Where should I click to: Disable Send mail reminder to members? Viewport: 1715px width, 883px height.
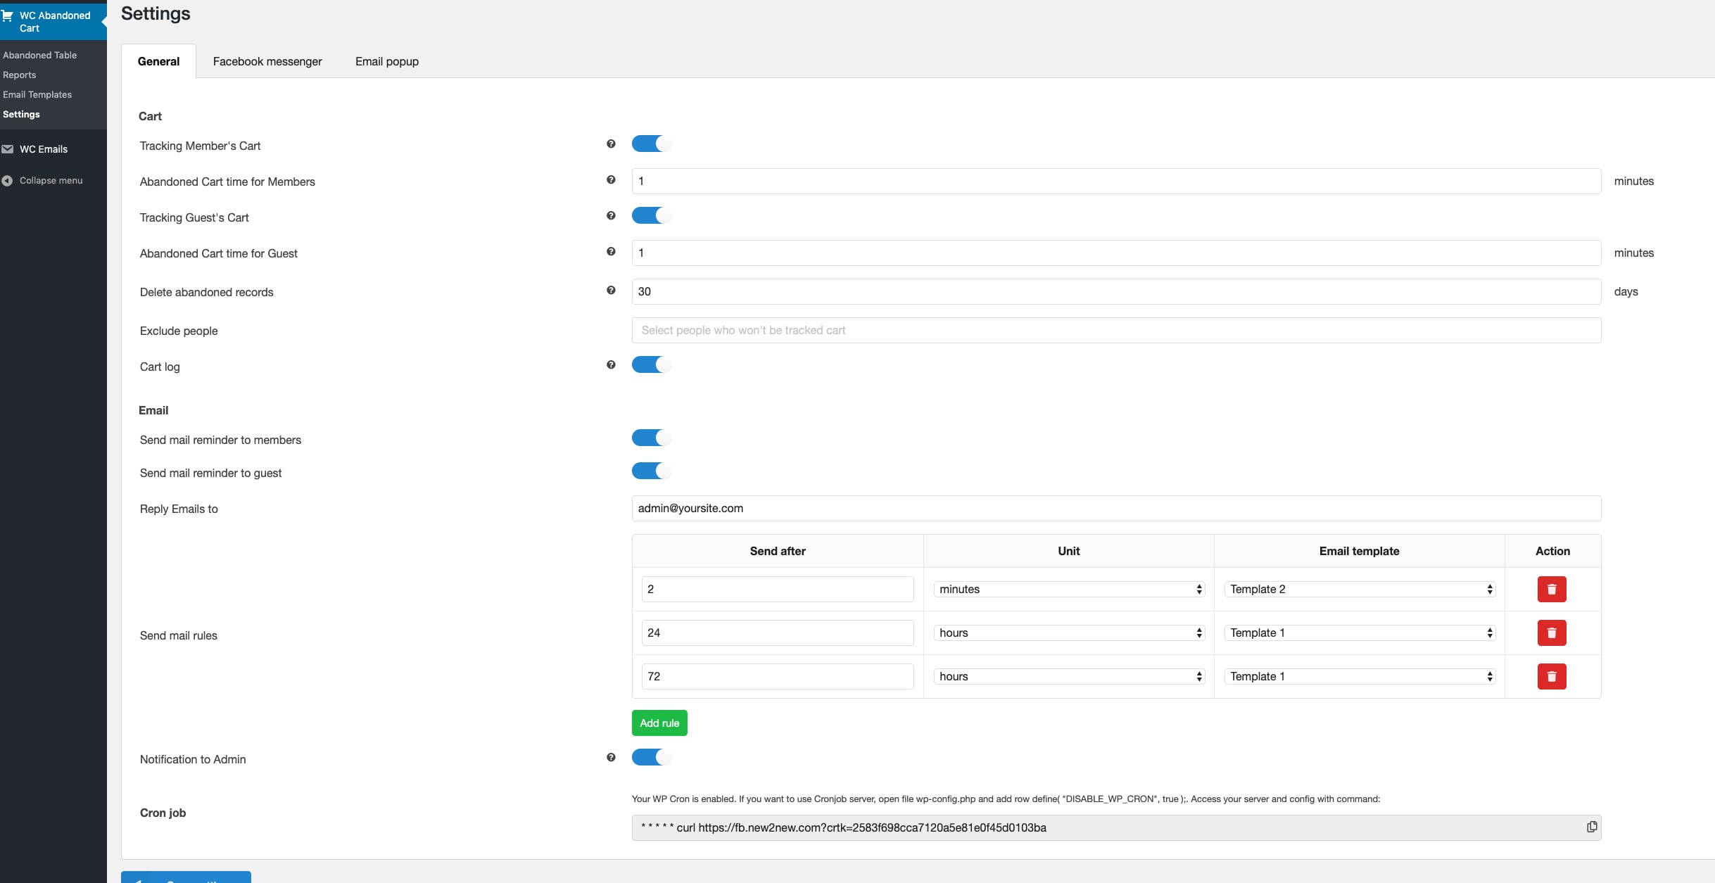651,438
